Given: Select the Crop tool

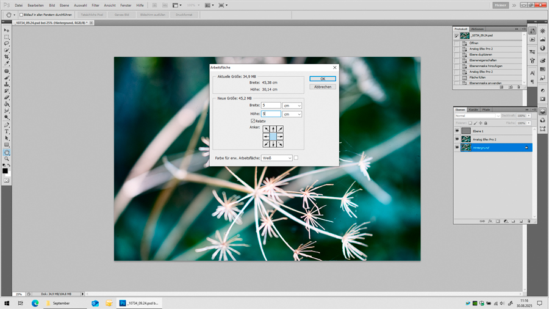Looking at the screenshot, I should click(7, 57).
